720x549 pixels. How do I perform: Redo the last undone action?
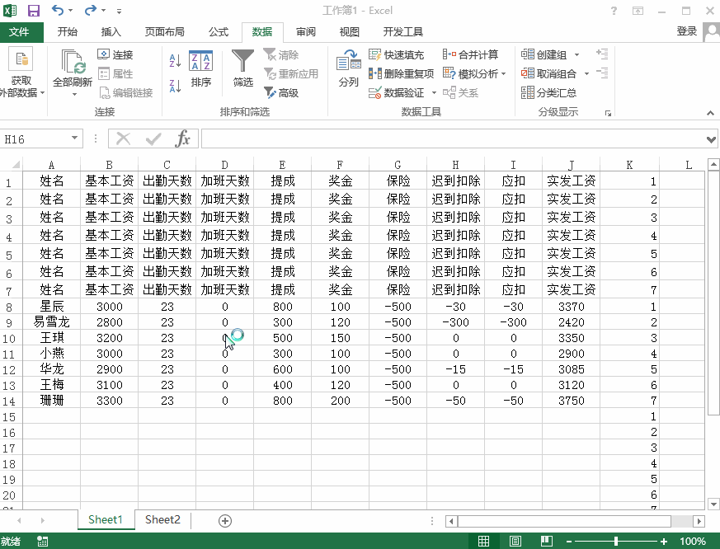click(91, 10)
